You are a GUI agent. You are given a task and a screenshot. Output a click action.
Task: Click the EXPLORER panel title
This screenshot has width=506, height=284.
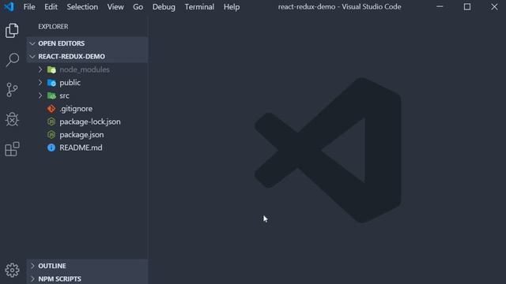(53, 26)
